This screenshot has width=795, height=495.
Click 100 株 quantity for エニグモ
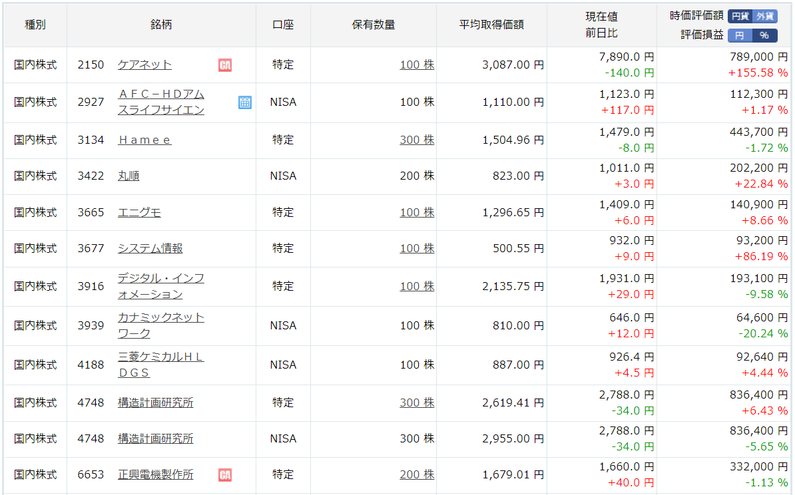pos(417,212)
